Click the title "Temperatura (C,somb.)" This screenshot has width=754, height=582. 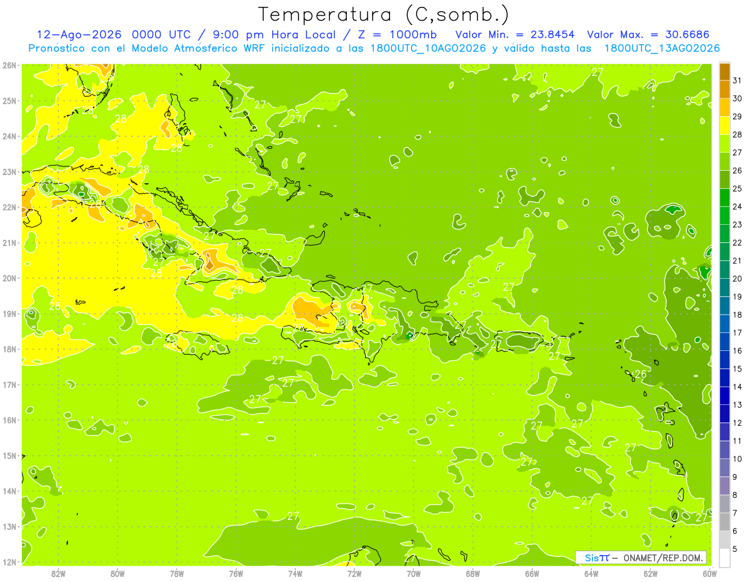point(383,14)
